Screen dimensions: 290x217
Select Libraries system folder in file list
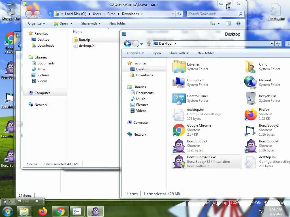pos(191,67)
